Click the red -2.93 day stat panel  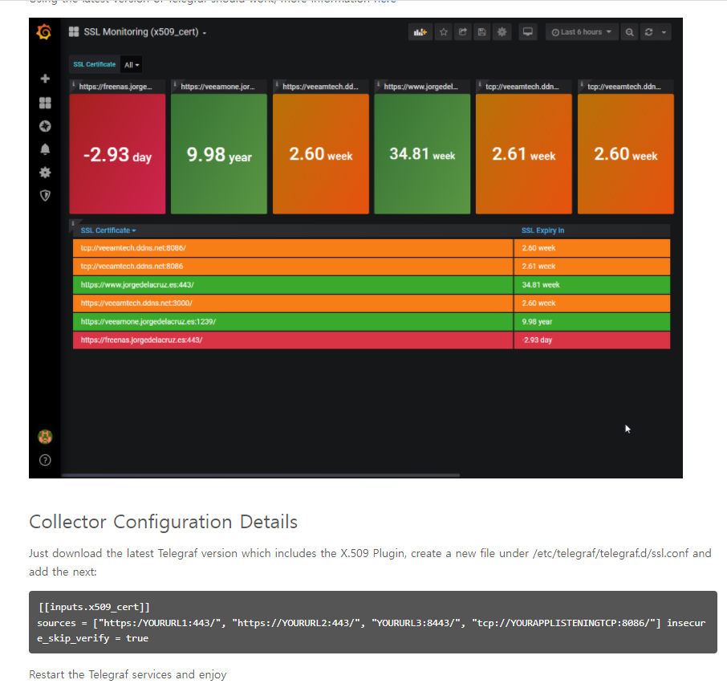coord(117,154)
